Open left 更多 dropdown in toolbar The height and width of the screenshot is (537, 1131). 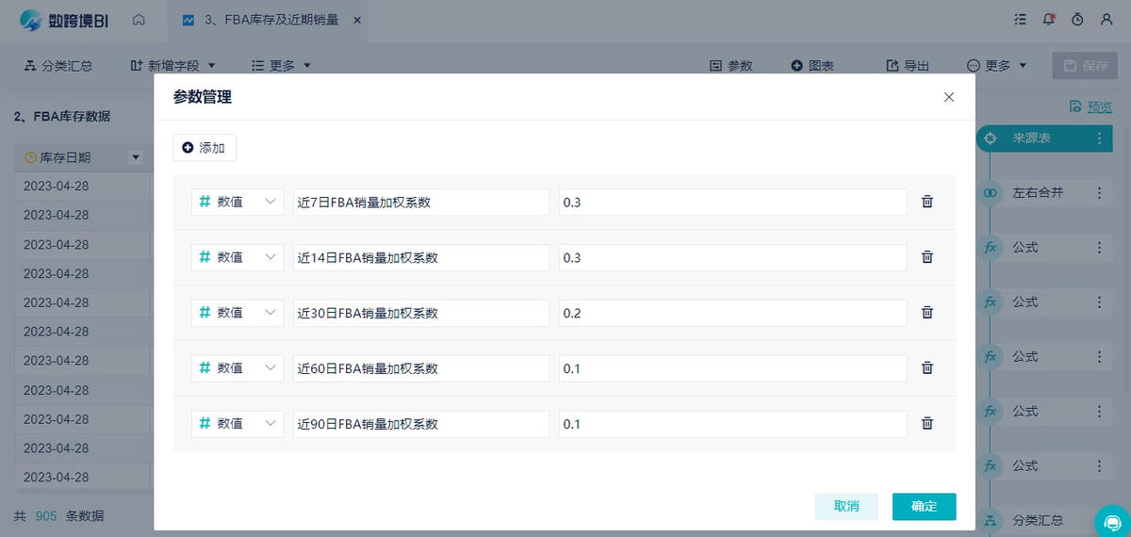(x=282, y=65)
